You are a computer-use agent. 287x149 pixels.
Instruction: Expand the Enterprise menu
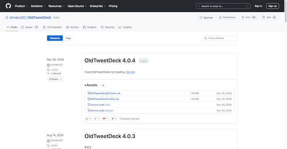(x=98, y=6)
